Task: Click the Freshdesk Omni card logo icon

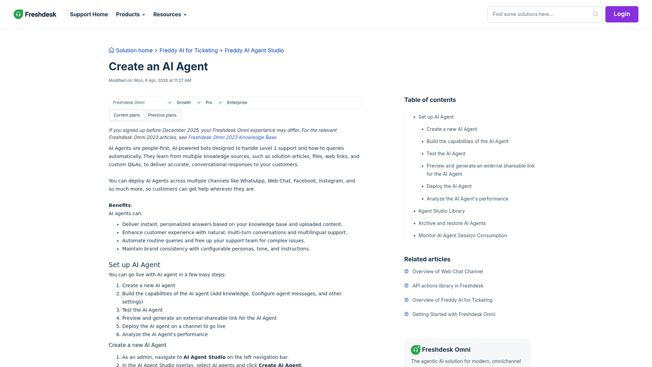Action: pyautogui.click(x=415, y=350)
